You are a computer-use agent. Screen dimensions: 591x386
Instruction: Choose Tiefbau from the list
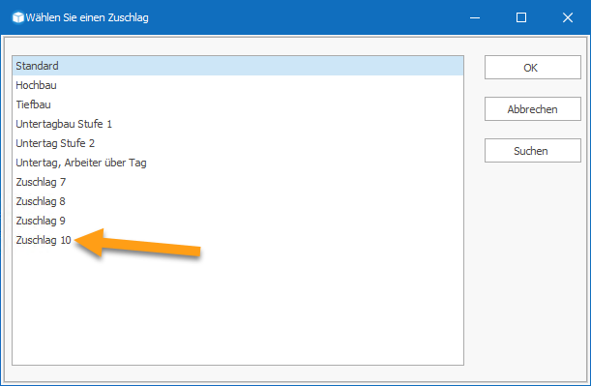[x=238, y=104]
